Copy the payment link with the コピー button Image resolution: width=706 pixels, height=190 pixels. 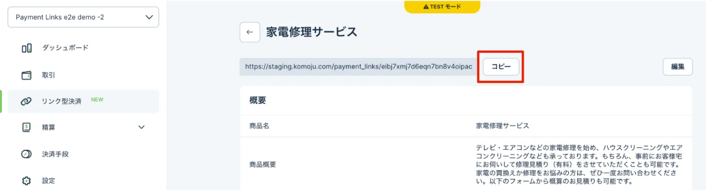click(501, 67)
